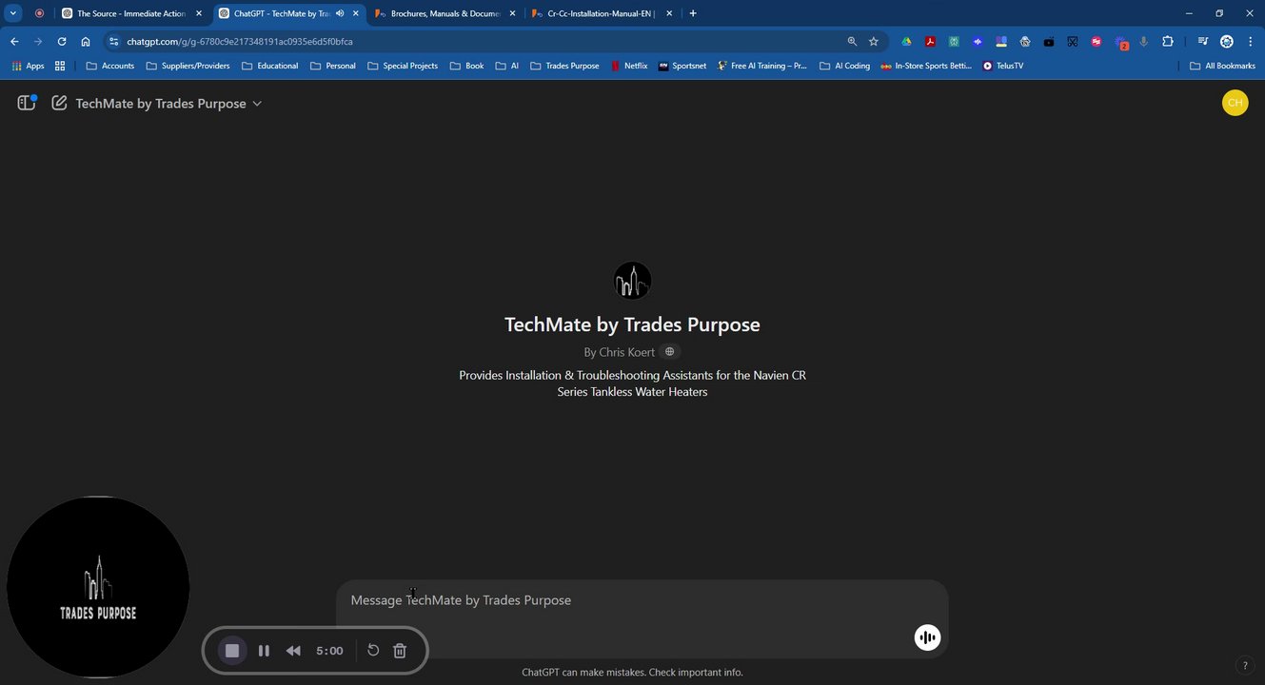Open the Special Projects bookmark folder
This screenshot has height=685, width=1265.
[403, 66]
